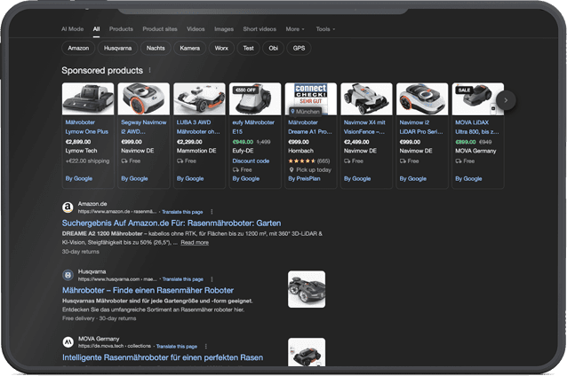
Task: Open MOVA Germany result three-dot menu
Action: (x=206, y=347)
